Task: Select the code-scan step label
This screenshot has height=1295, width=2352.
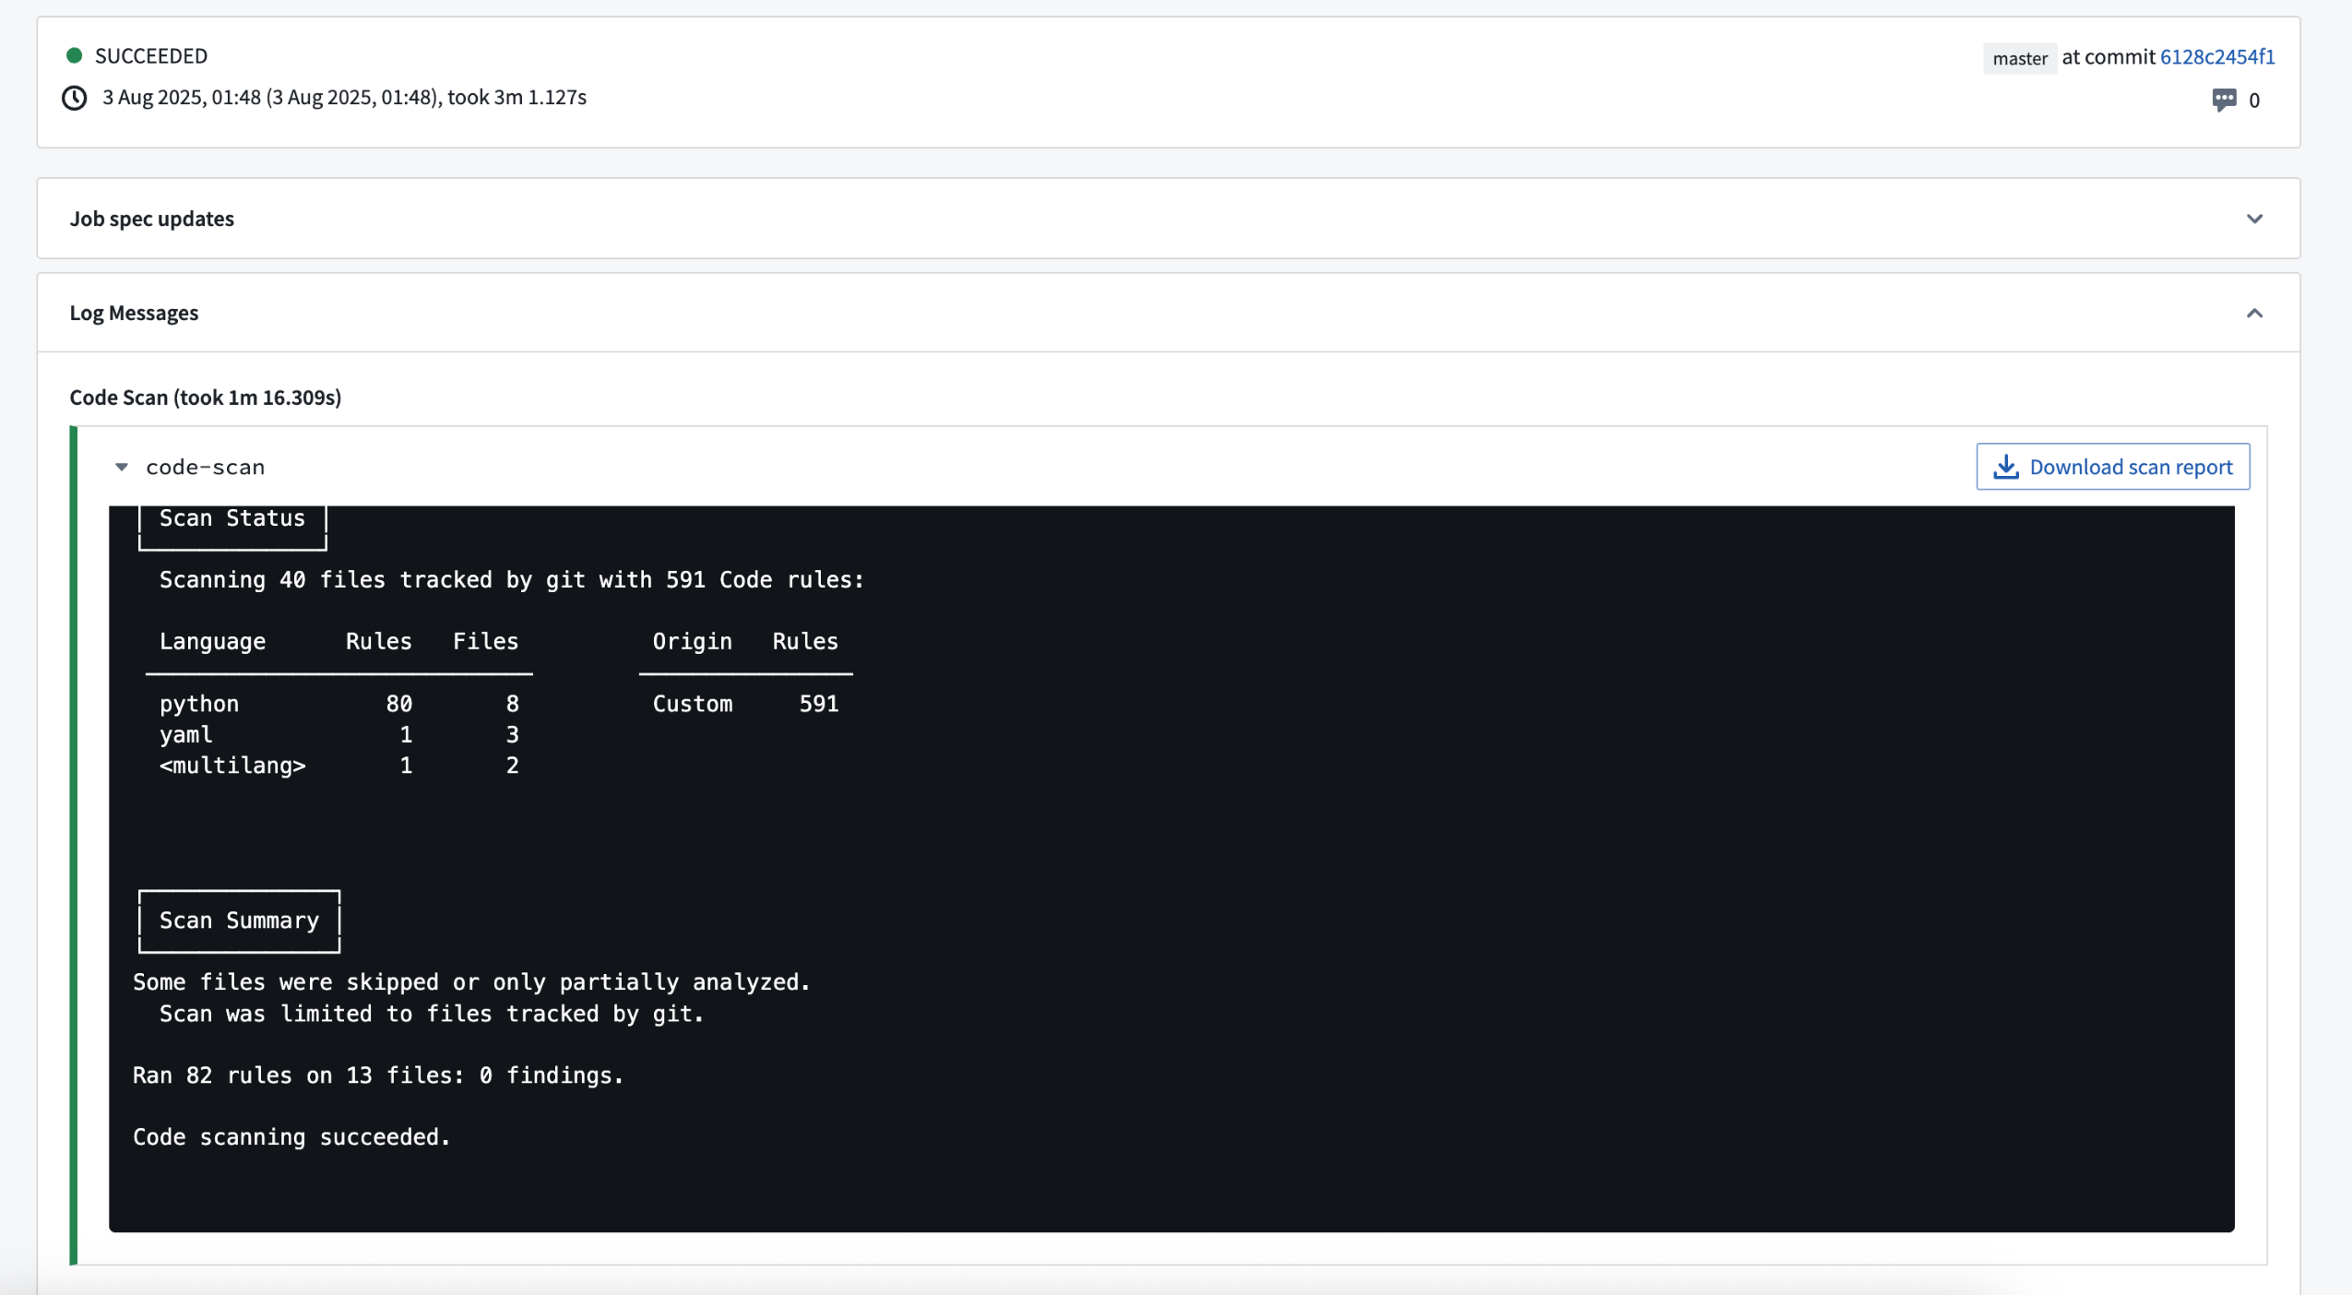Action: [205, 466]
